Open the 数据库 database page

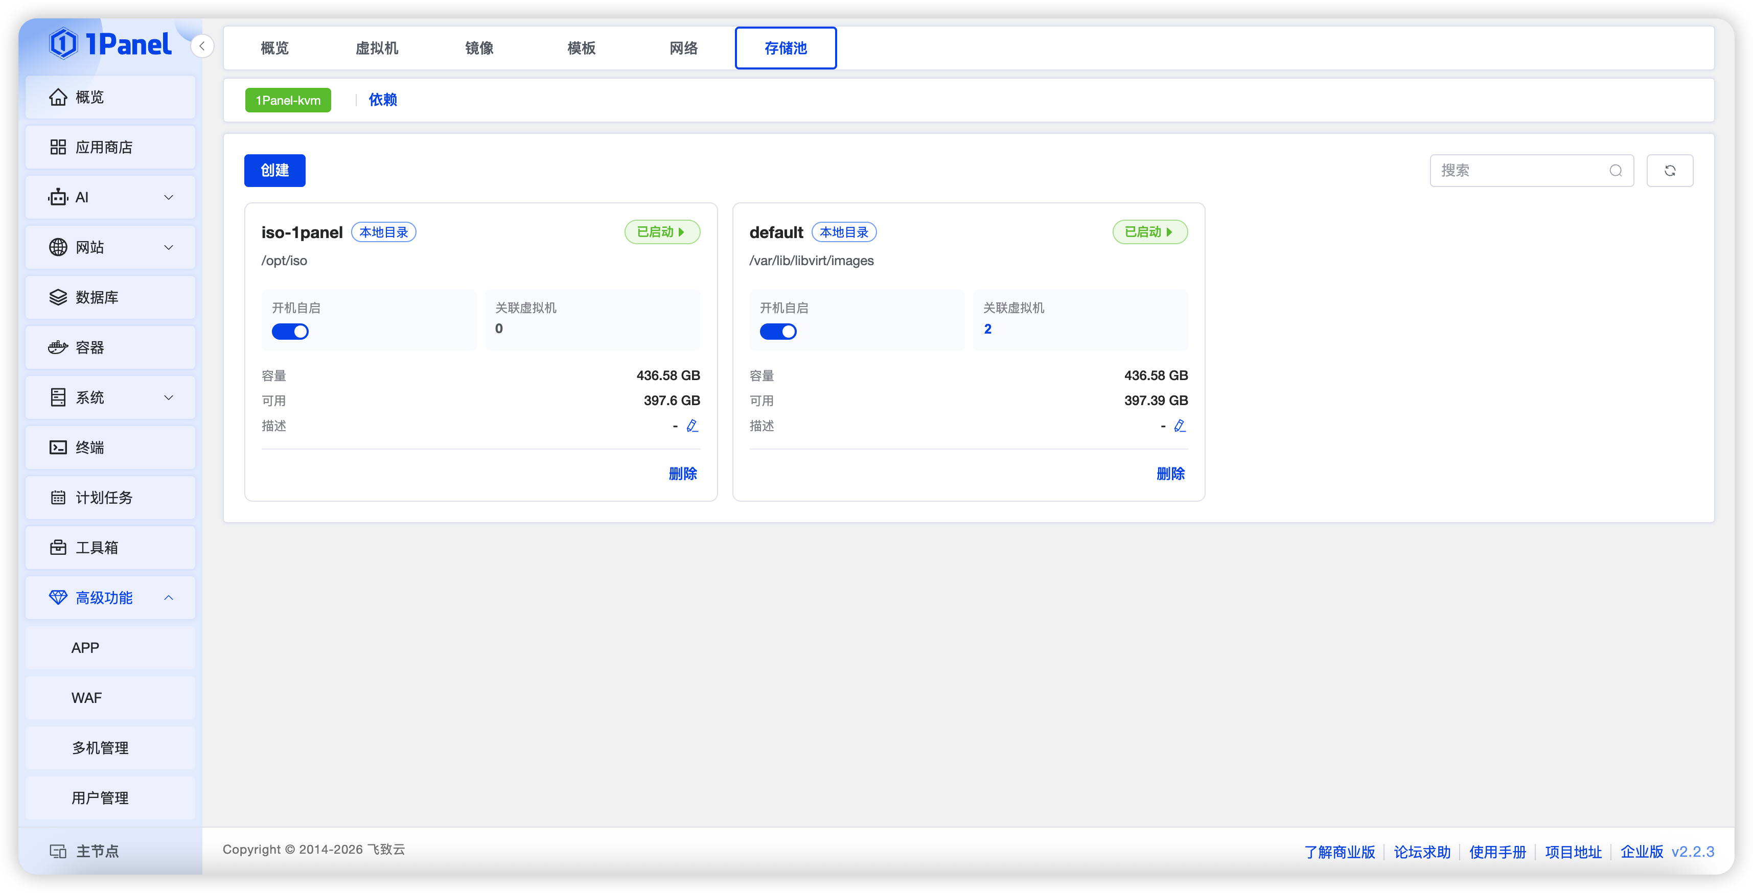coord(110,297)
